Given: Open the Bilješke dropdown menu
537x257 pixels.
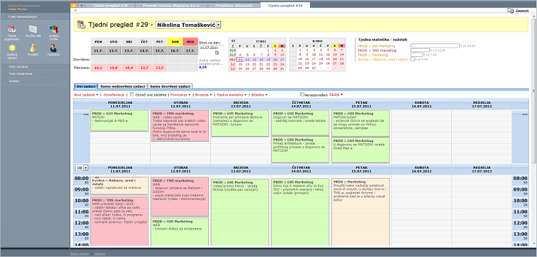Looking at the screenshot, I should point(259,94).
